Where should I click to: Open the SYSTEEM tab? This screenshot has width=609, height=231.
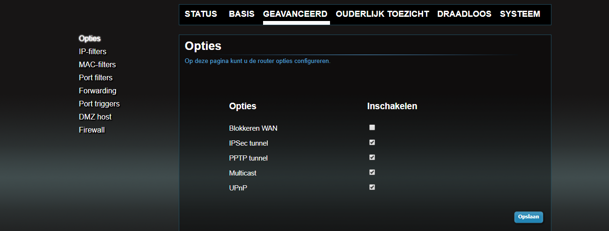tap(520, 14)
